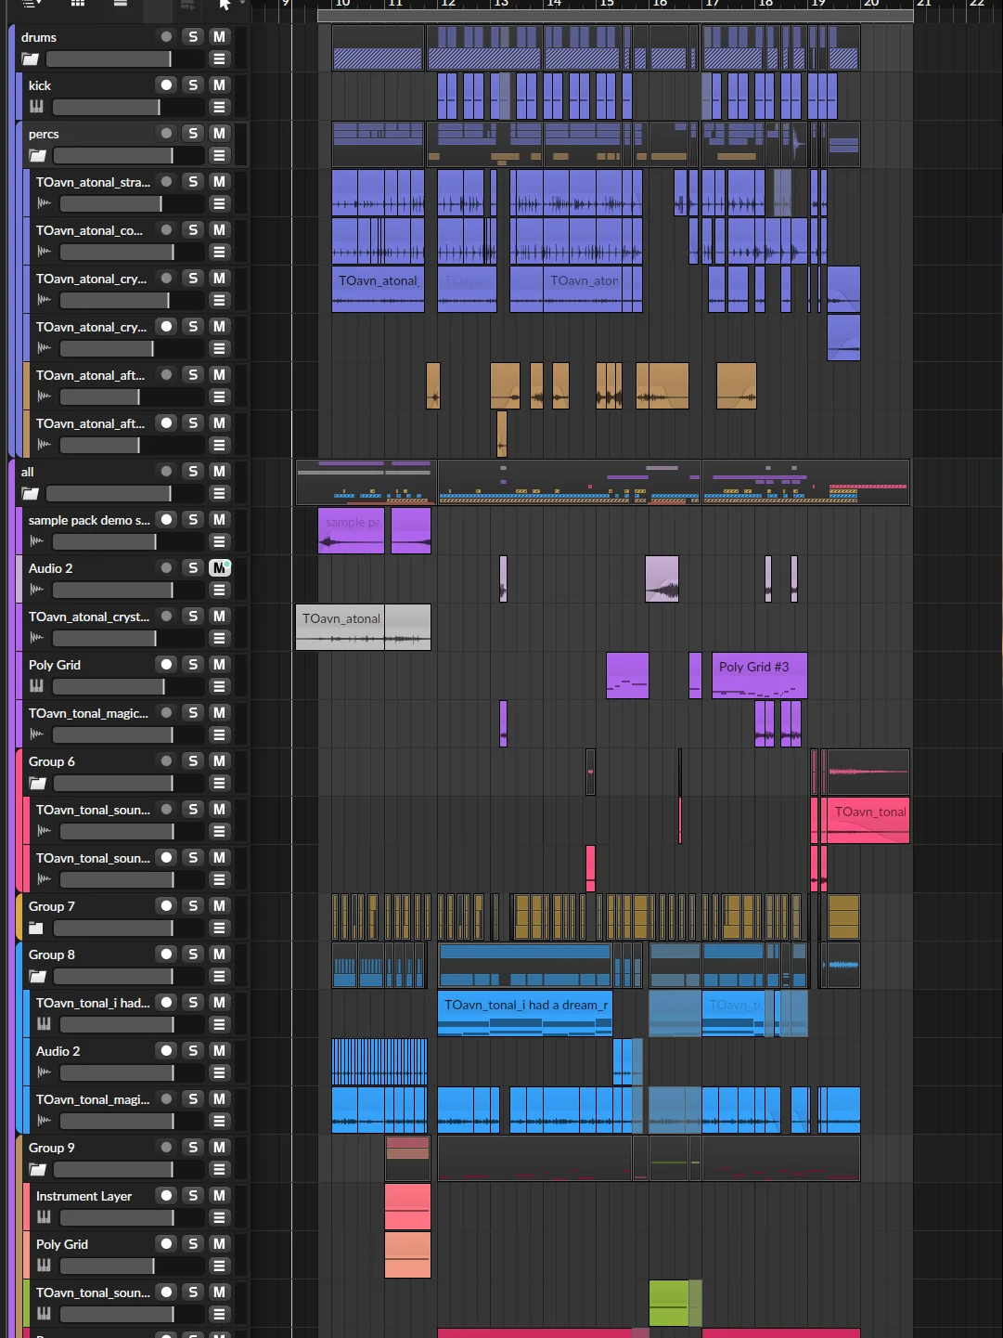
Task: Toggle record arm on percs track
Action: point(166,133)
